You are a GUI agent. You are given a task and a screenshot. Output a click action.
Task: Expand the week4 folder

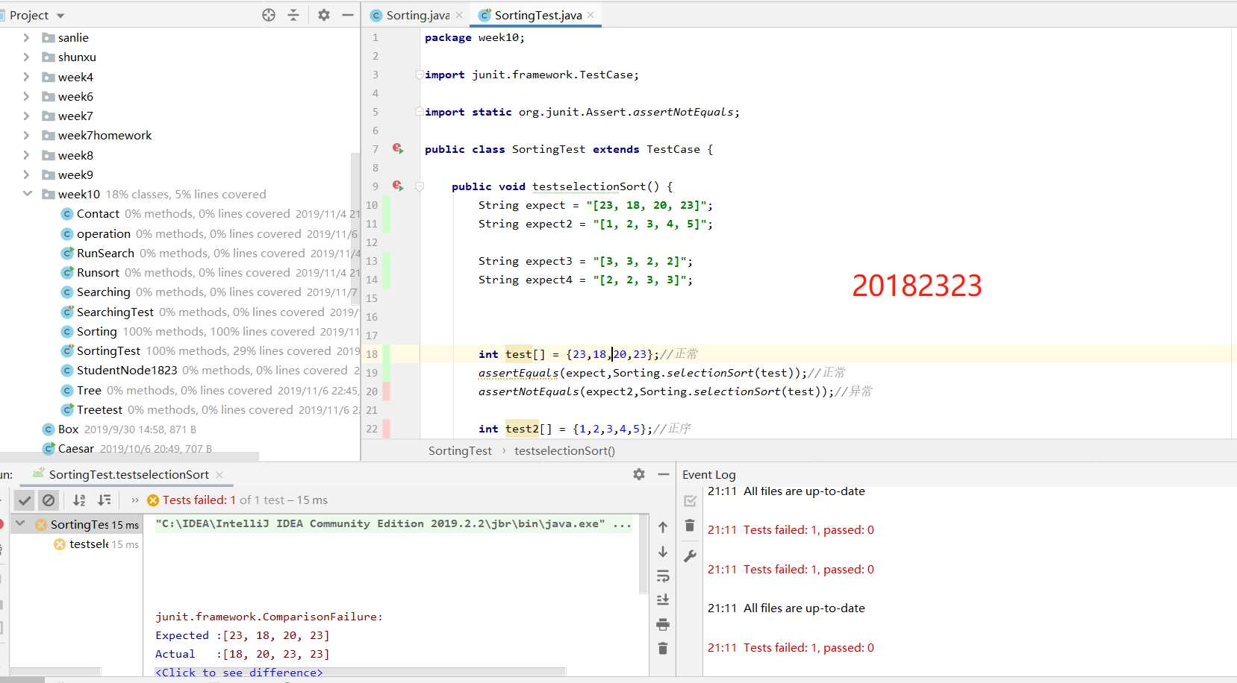click(26, 77)
